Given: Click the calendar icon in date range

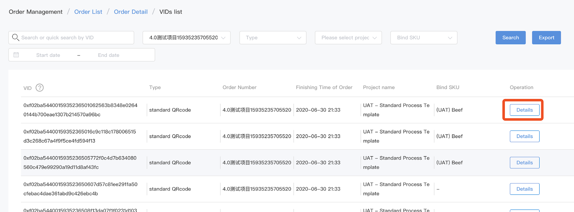Looking at the screenshot, I should point(16,55).
